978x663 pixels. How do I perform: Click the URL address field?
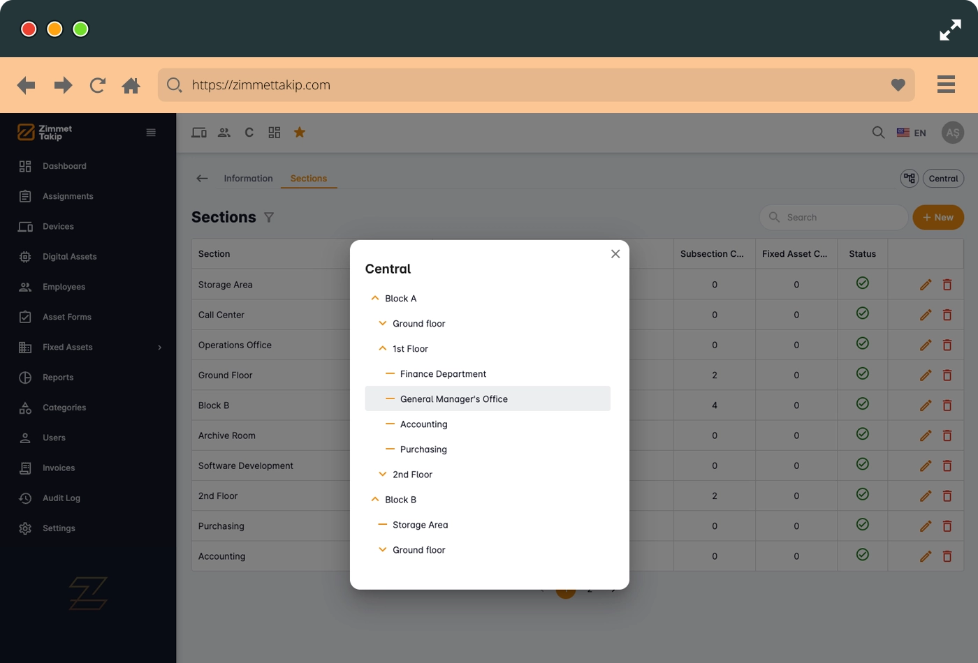[536, 85]
